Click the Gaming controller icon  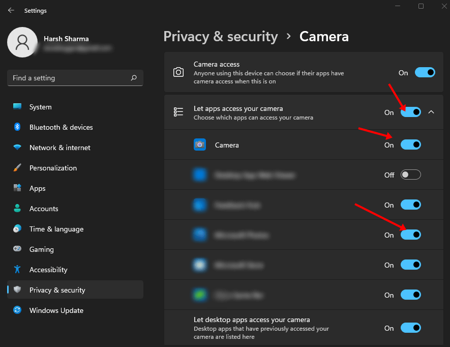click(17, 249)
